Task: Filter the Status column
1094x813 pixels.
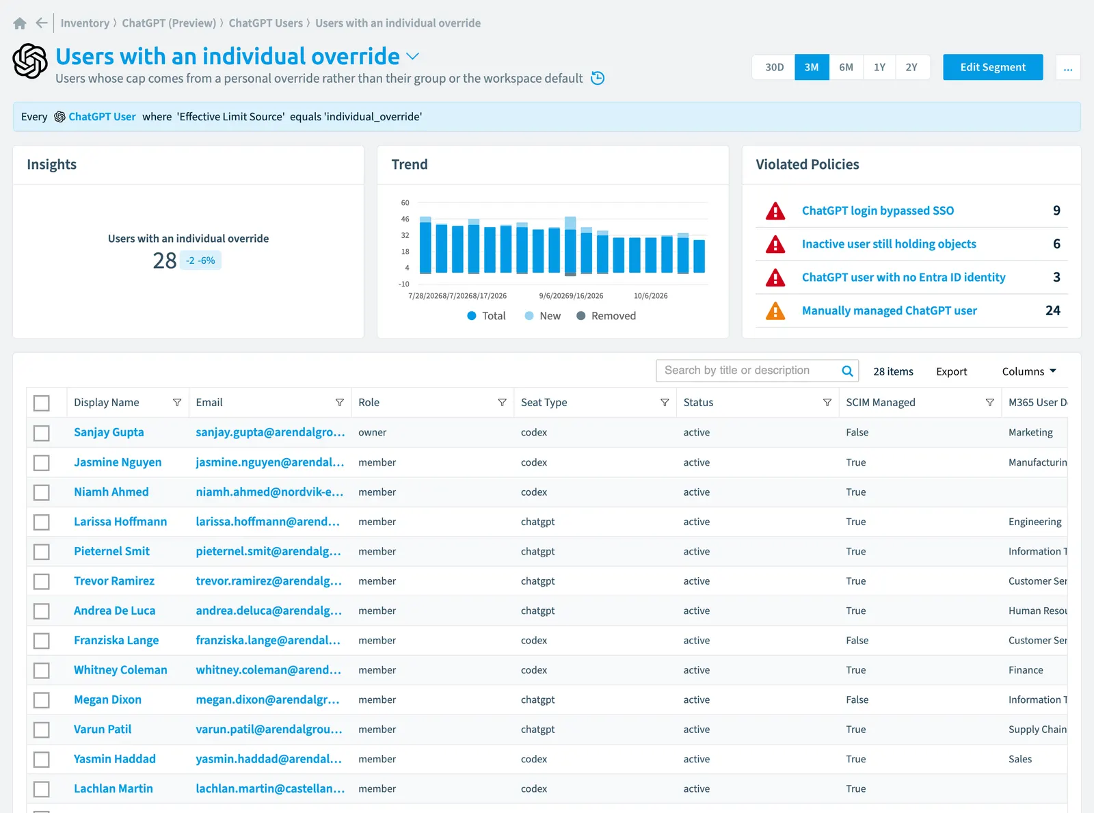Action: coord(827,403)
